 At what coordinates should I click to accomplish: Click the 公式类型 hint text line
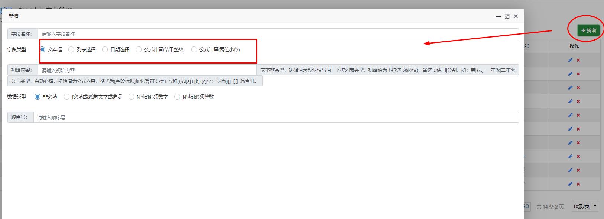135,81
